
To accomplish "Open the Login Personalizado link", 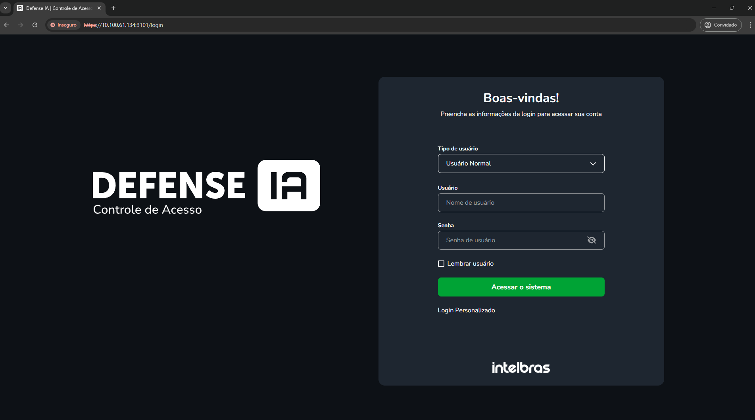I will [466, 310].
